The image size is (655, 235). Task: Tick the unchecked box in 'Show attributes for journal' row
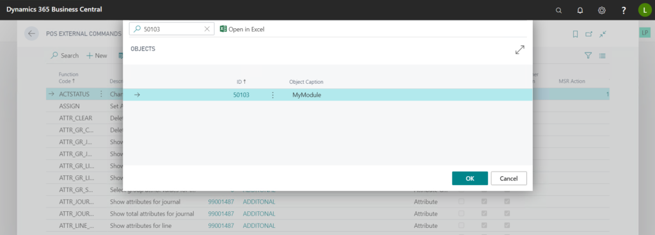[x=461, y=202]
